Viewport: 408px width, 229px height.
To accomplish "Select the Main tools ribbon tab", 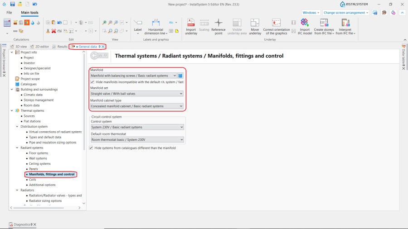I will pos(29,13).
